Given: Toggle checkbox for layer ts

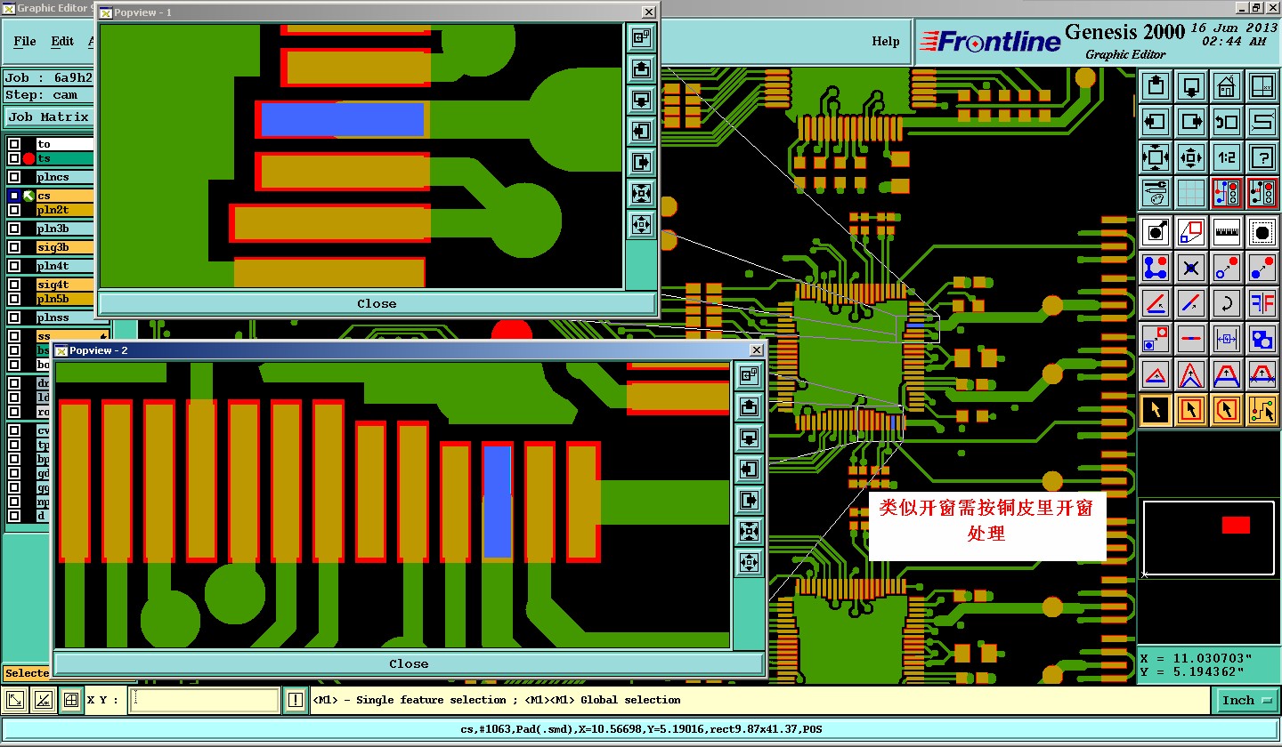Looking at the screenshot, I should click(x=14, y=158).
